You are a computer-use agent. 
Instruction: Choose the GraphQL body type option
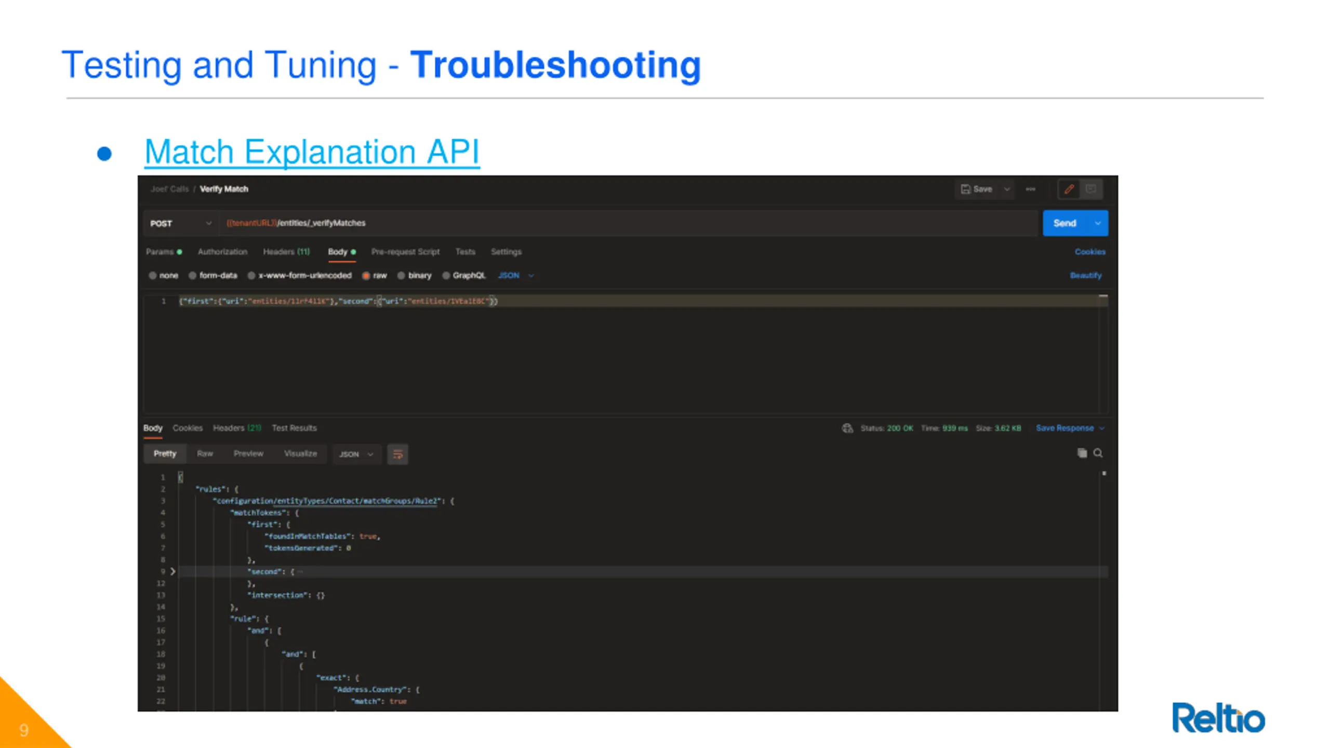pyautogui.click(x=446, y=276)
